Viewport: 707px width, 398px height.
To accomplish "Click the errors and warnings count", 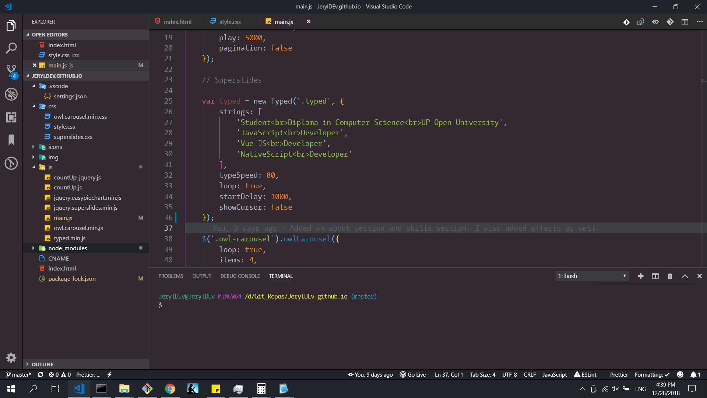I will click(60, 374).
